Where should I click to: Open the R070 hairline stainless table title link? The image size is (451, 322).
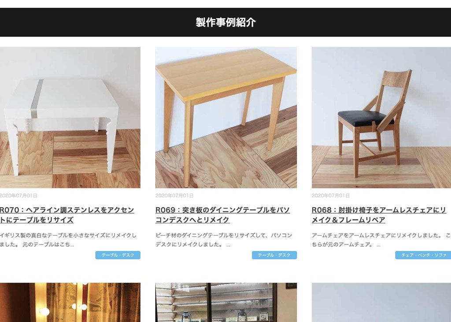tap(67, 215)
